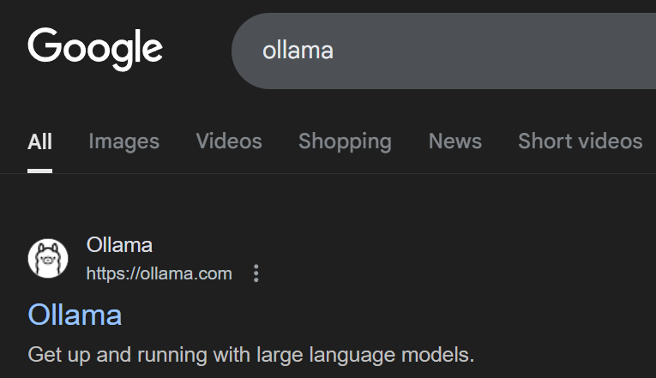
Task: Switch to the Videos tab
Action: [x=229, y=141]
